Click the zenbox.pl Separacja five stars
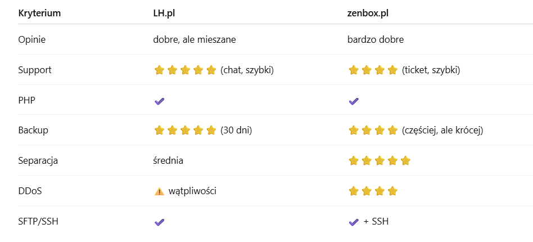The image size is (533, 242). tap(380, 161)
